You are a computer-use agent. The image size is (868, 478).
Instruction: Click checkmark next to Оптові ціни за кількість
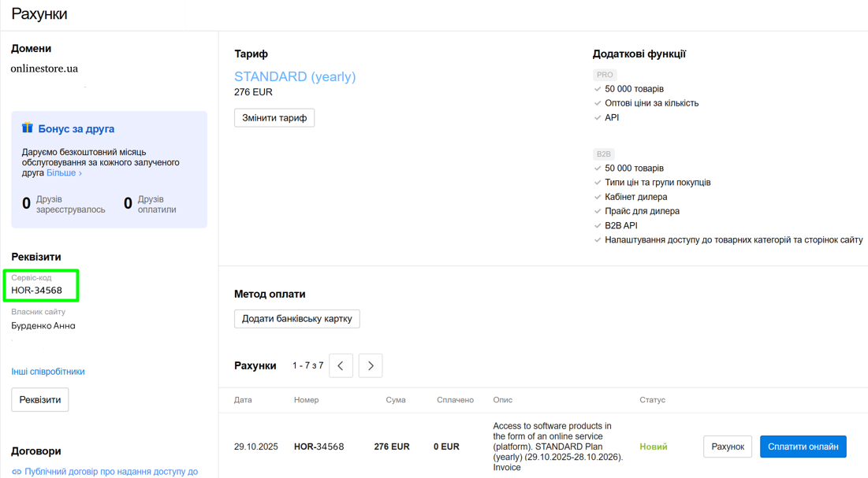pyautogui.click(x=598, y=103)
